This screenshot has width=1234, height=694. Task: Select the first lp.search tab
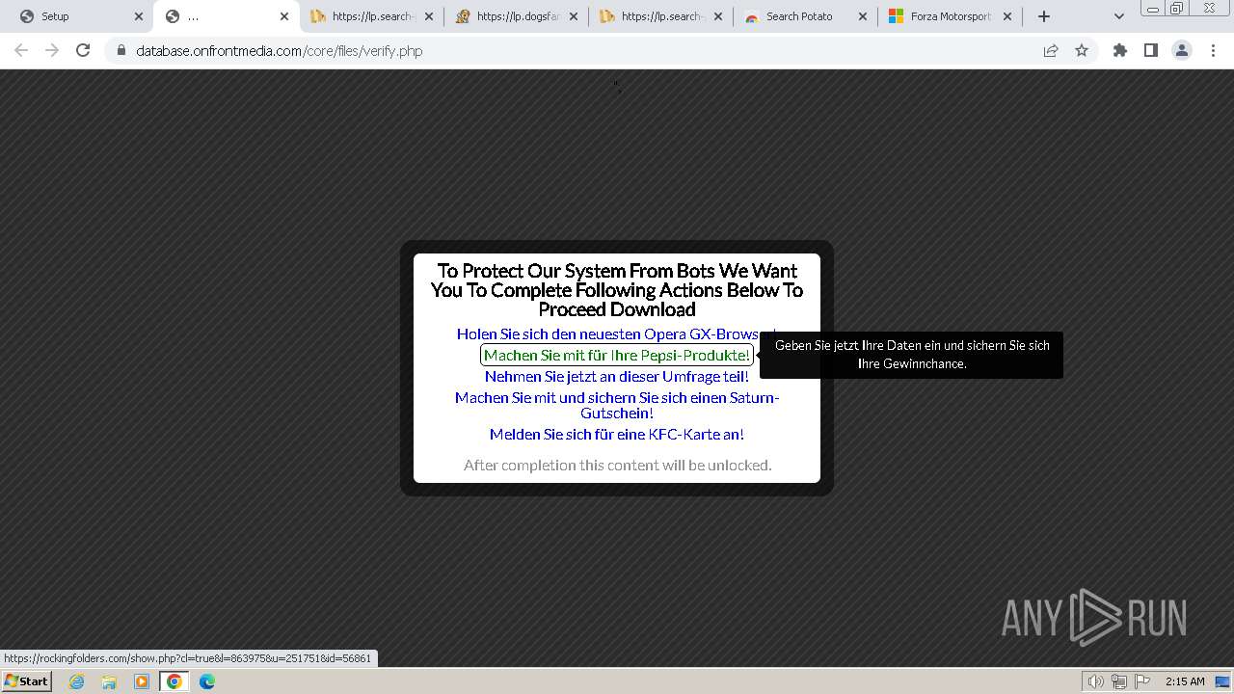[x=371, y=16]
